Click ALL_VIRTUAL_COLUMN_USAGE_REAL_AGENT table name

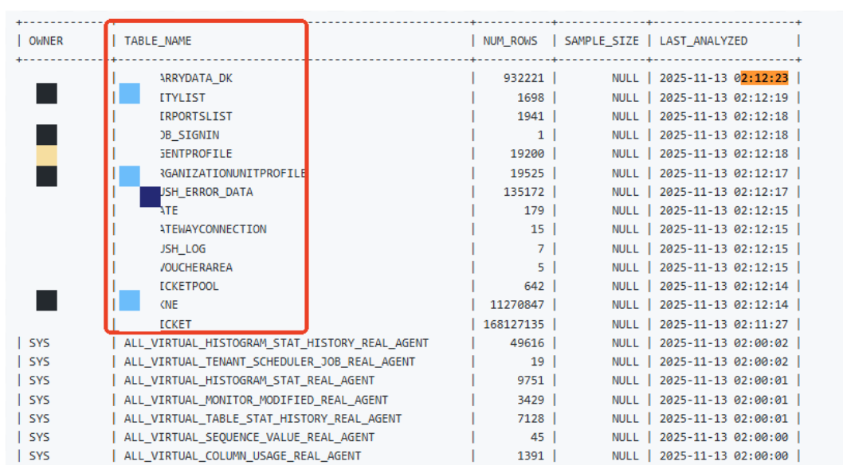[x=242, y=455]
